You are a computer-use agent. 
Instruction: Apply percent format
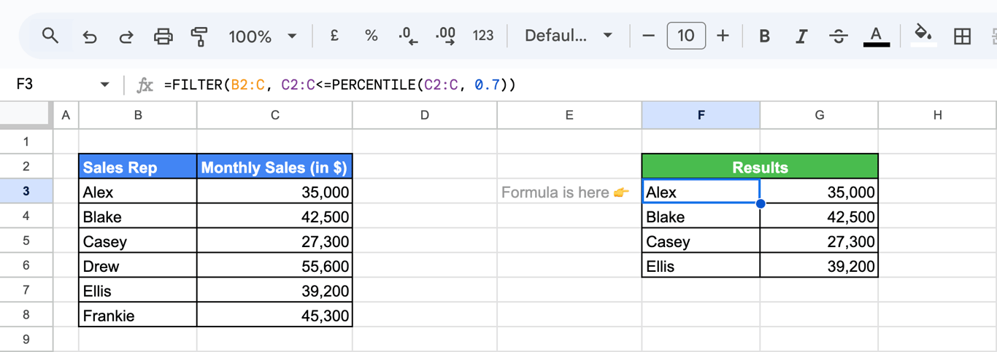[x=372, y=36]
